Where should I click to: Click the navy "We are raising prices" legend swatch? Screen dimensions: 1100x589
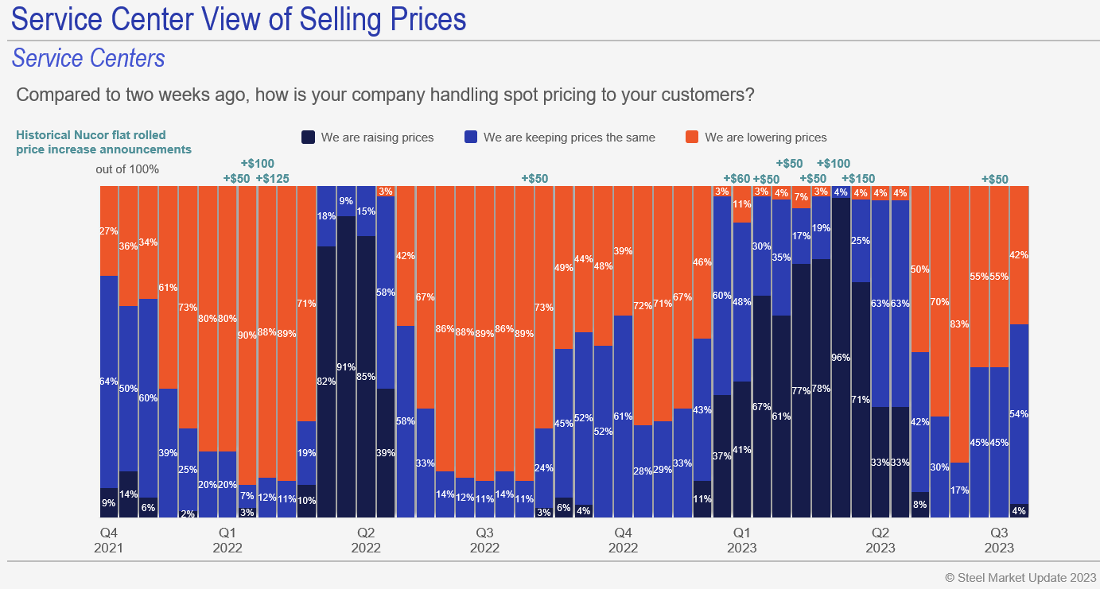309,138
